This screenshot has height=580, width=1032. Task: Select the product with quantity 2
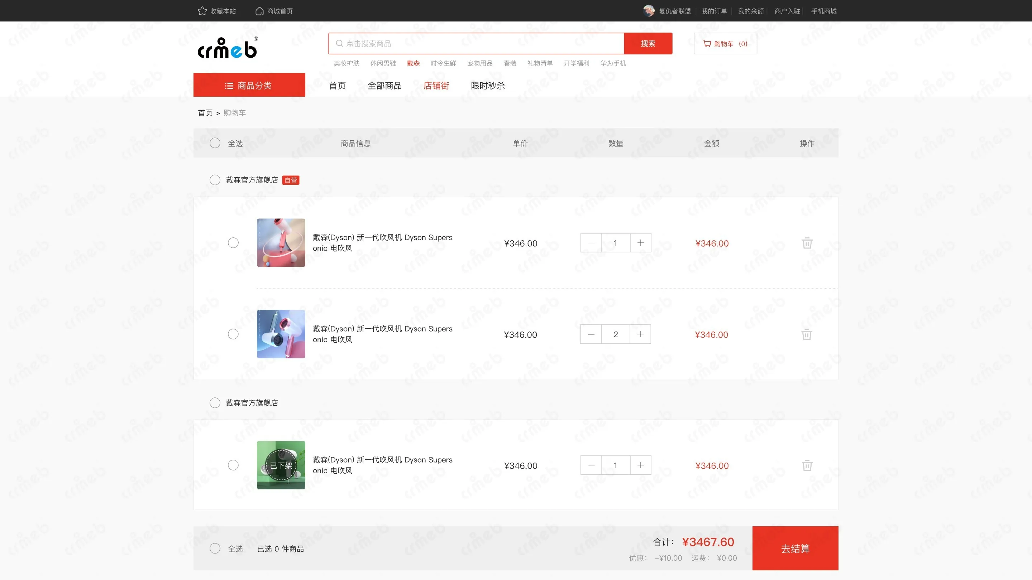(233, 334)
